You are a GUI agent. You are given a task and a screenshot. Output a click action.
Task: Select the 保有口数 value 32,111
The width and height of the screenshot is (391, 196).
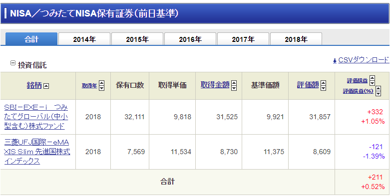[x=134, y=117]
